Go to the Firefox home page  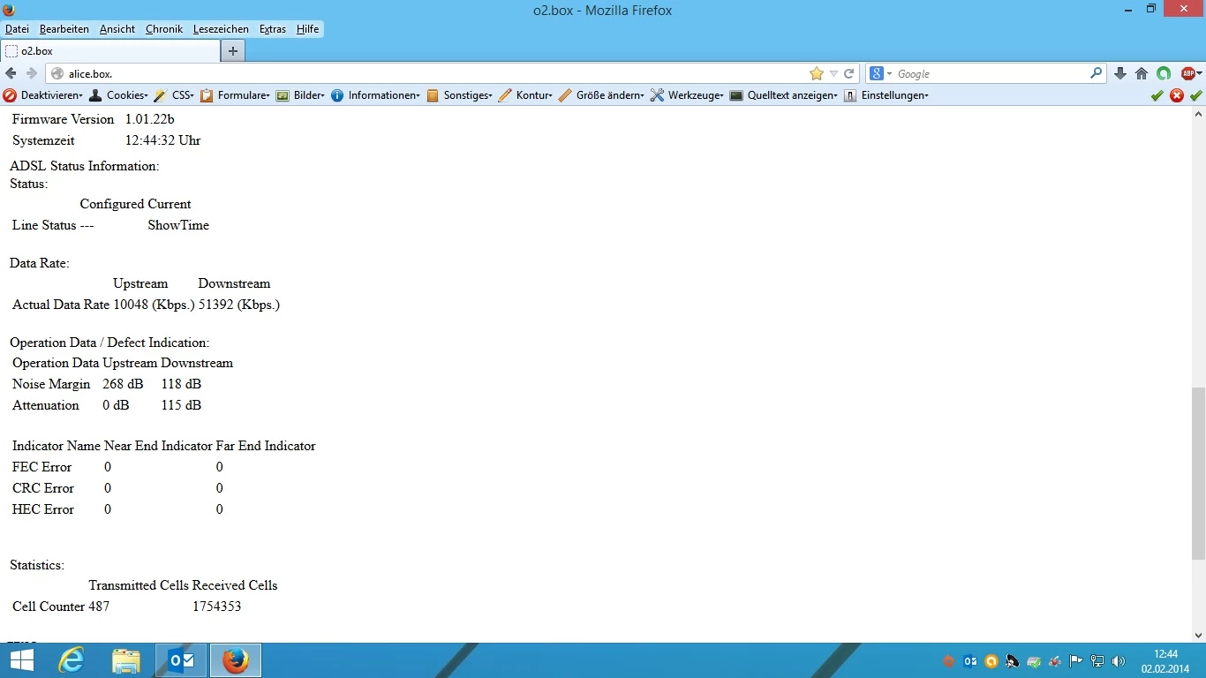point(1142,73)
